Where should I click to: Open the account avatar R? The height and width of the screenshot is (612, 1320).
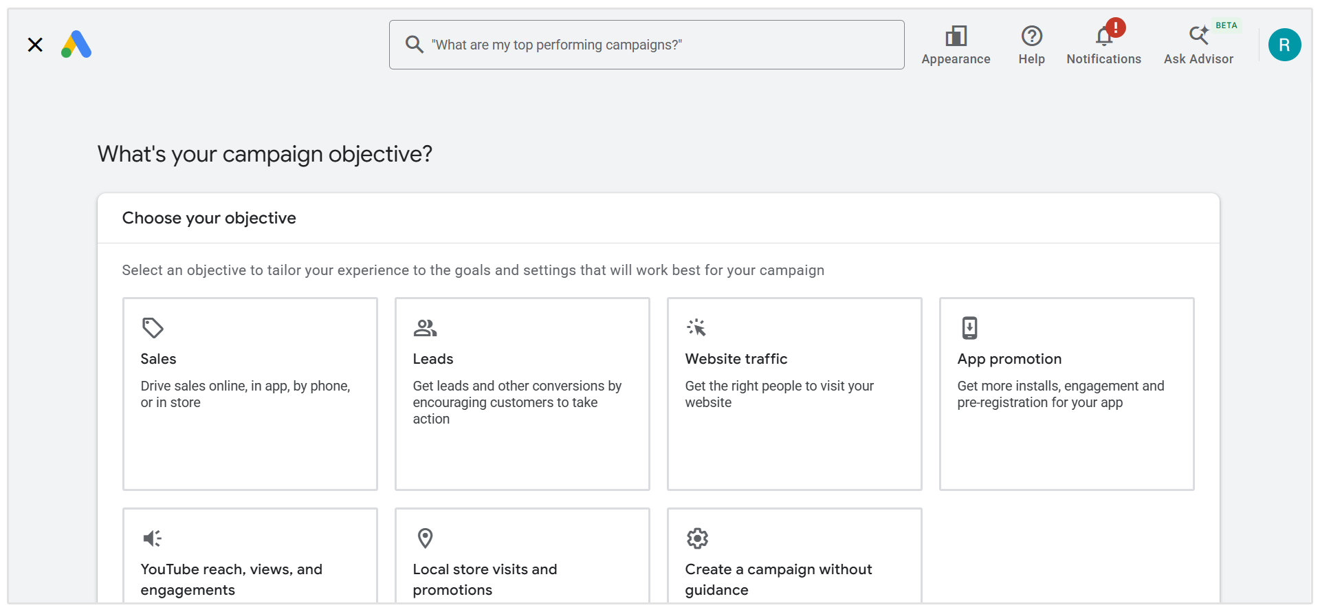pyautogui.click(x=1284, y=45)
